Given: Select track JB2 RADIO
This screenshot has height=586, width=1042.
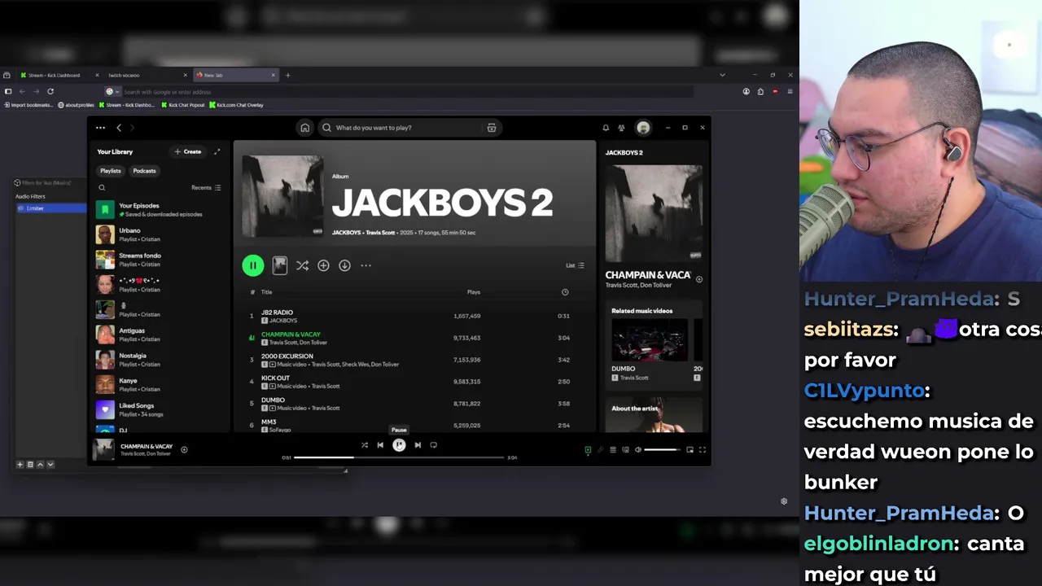Looking at the screenshot, I should (414, 316).
